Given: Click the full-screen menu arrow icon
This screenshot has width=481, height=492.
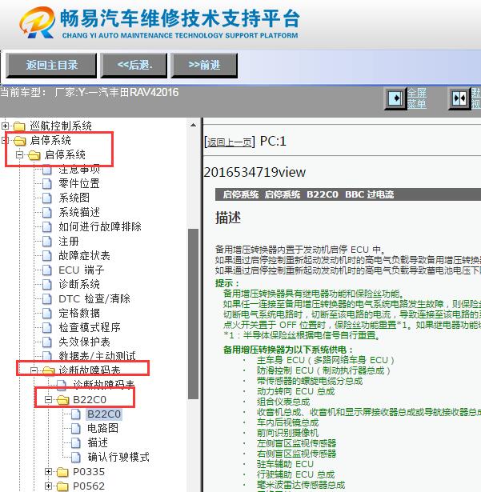Looking at the screenshot, I should pos(395,98).
